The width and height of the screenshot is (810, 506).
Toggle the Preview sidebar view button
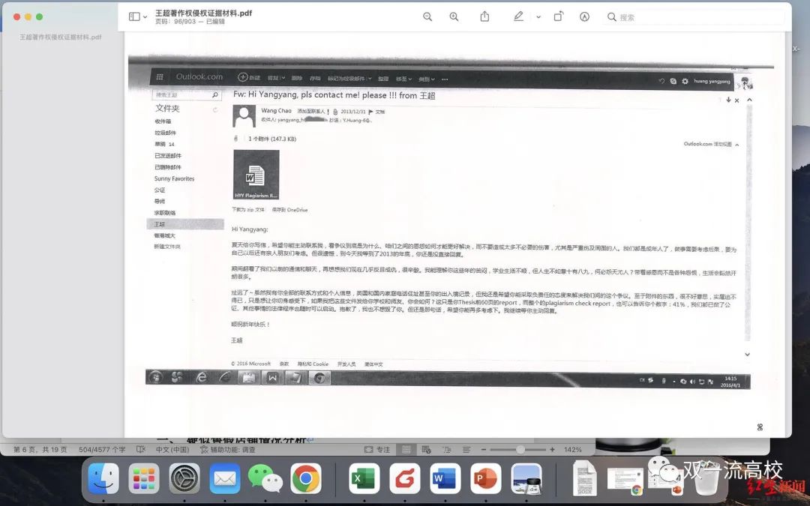(x=134, y=16)
